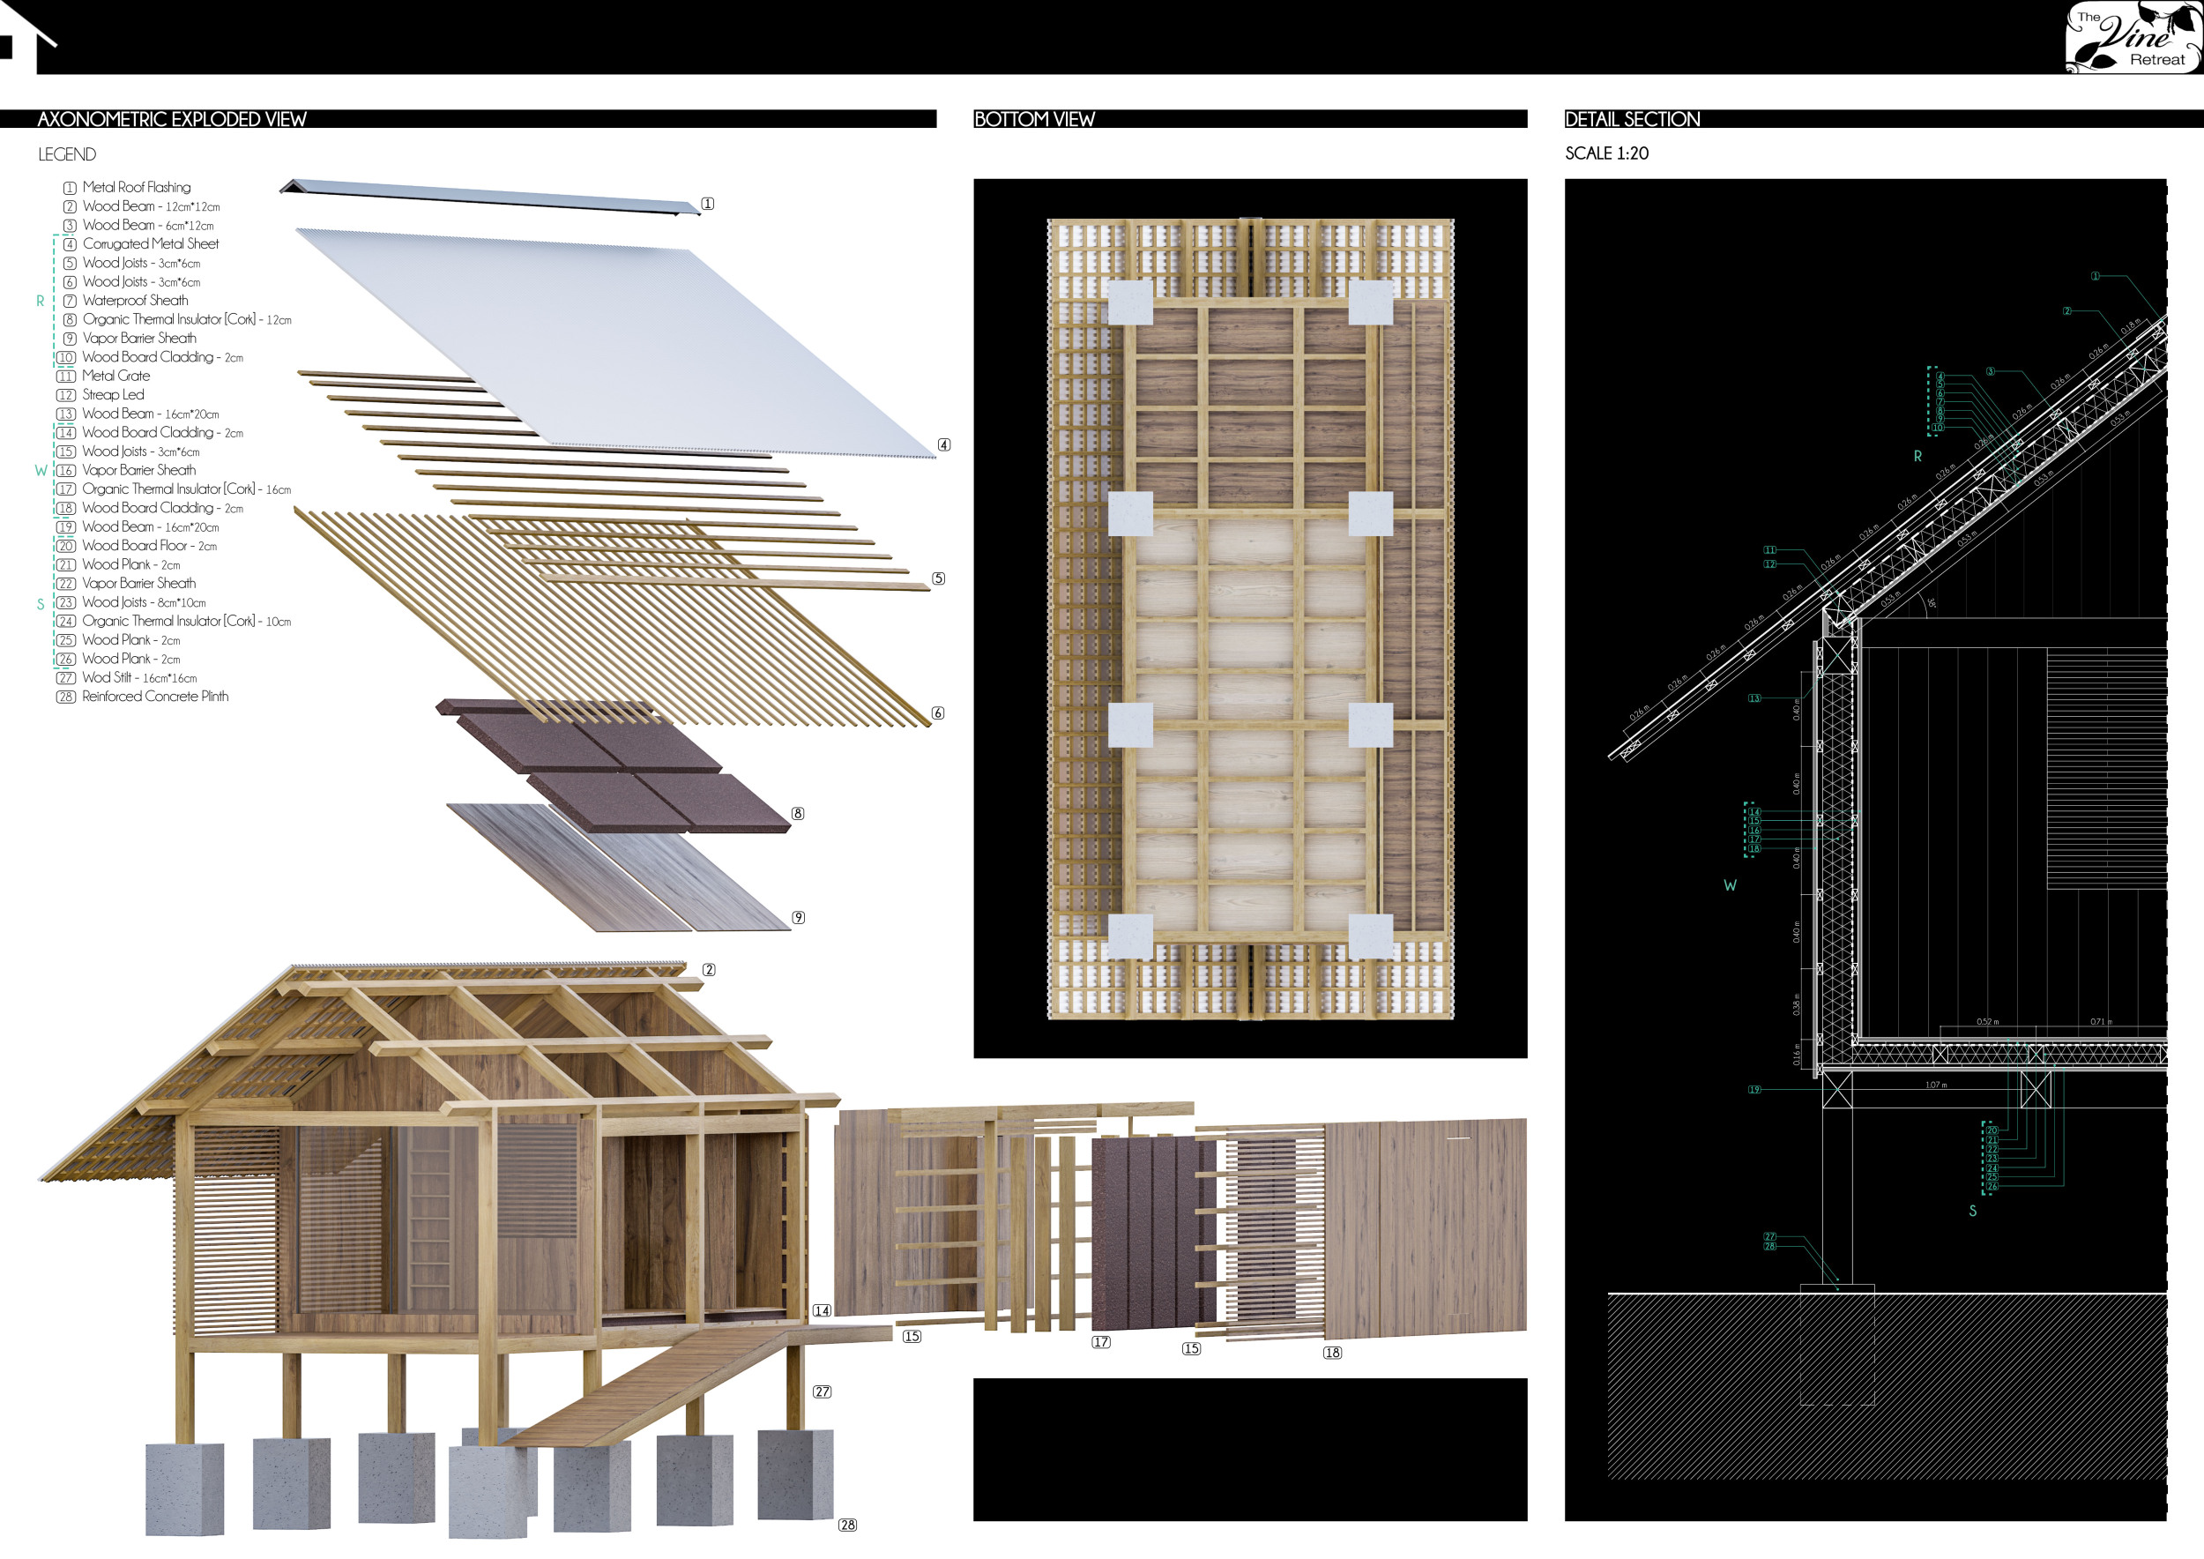
Task: Click the bottom view plan image
Action: click(1250, 618)
